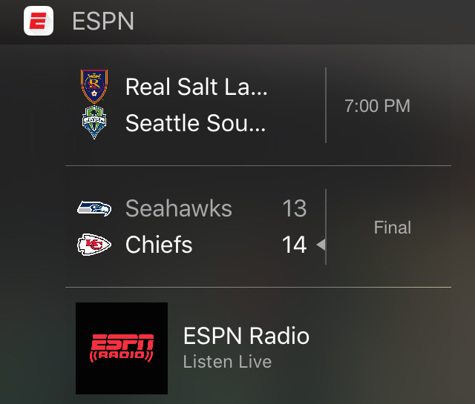
Task: Open the ESPN Radio thumbnail
Action: pyautogui.click(x=122, y=348)
